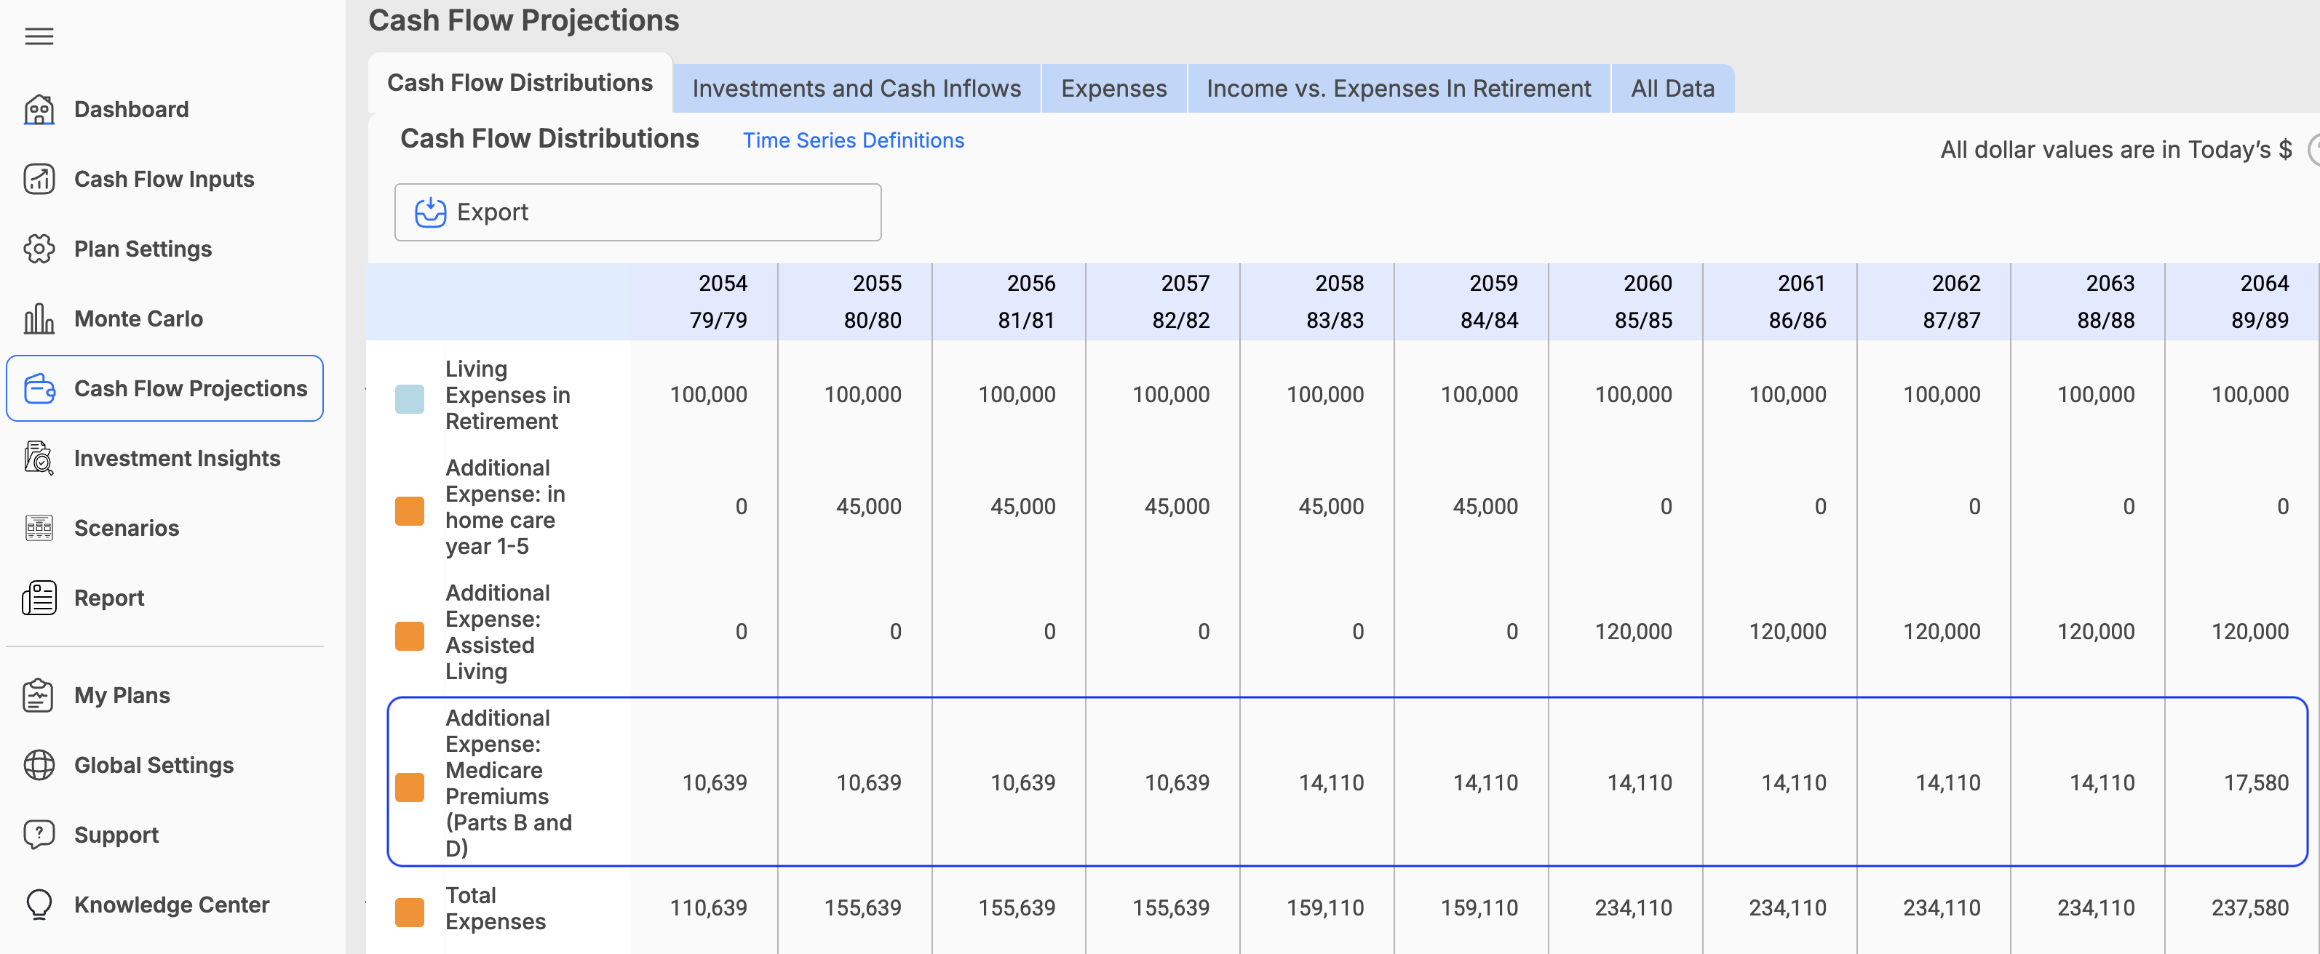
Task: Click the Report document icon
Action: (x=39, y=598)
